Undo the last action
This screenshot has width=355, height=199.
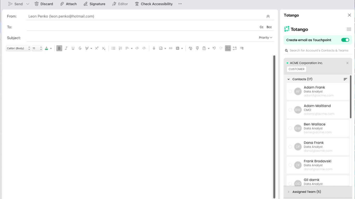click(214, 48)
